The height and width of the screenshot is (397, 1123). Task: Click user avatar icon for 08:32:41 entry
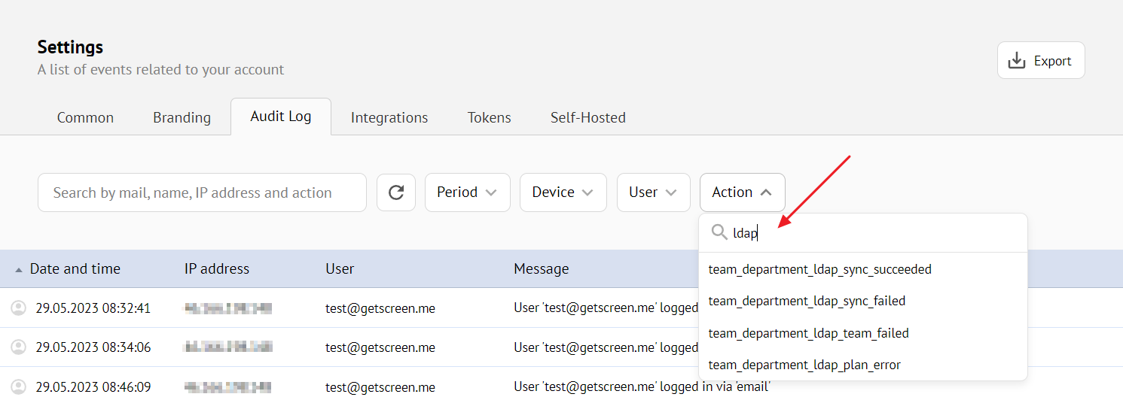(x=18, y=308)
